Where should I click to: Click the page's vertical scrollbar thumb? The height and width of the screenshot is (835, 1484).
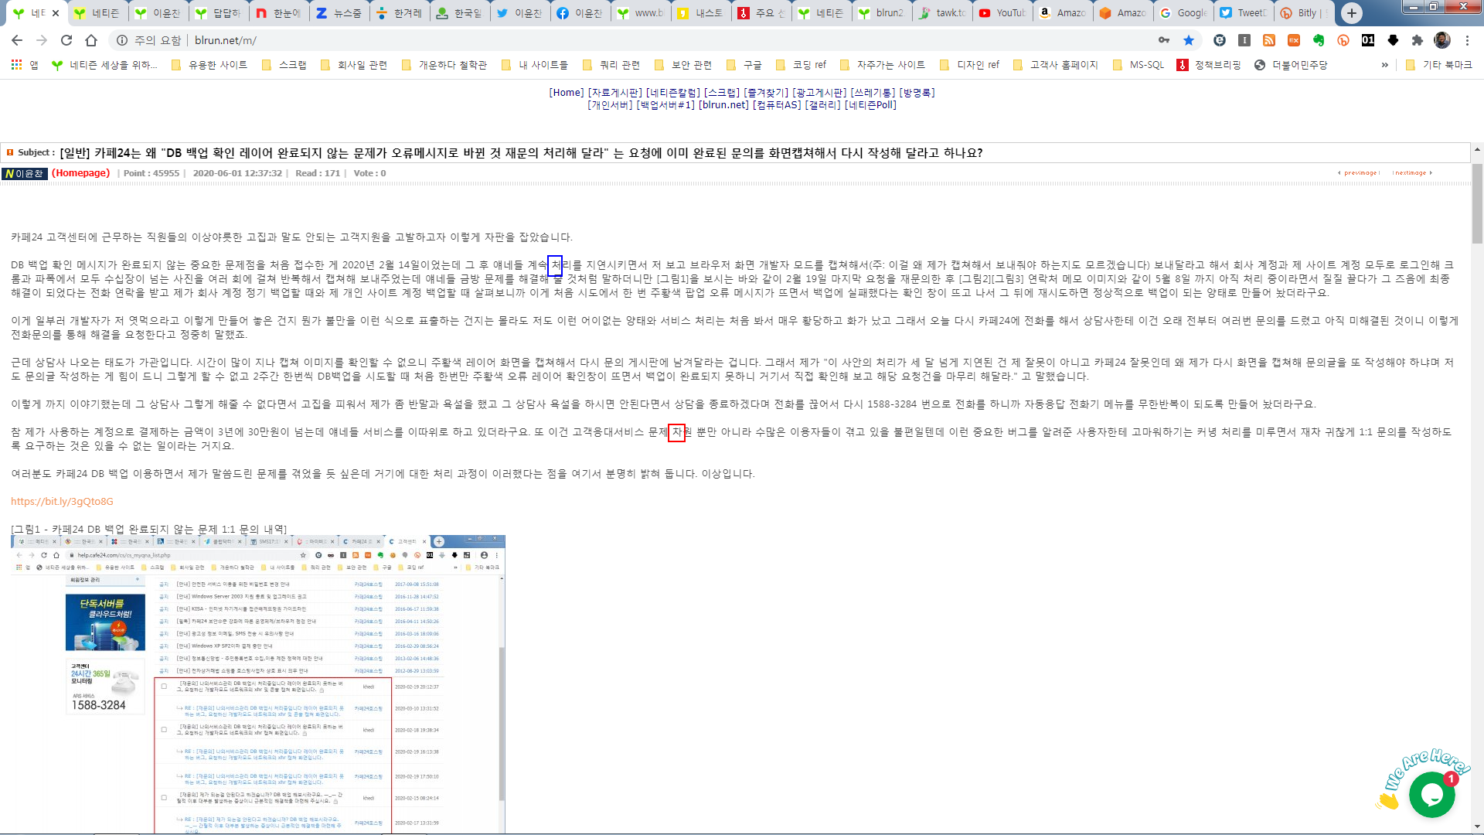pyautogui.click(x=1476, y=203)
